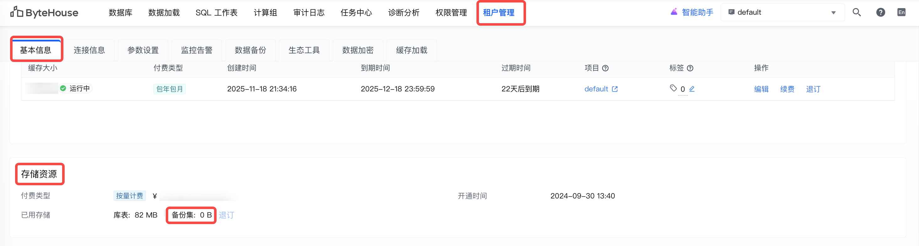The image size is (919, 246).
Task: Open the 数据备份 tab
Action: point(250,50)
